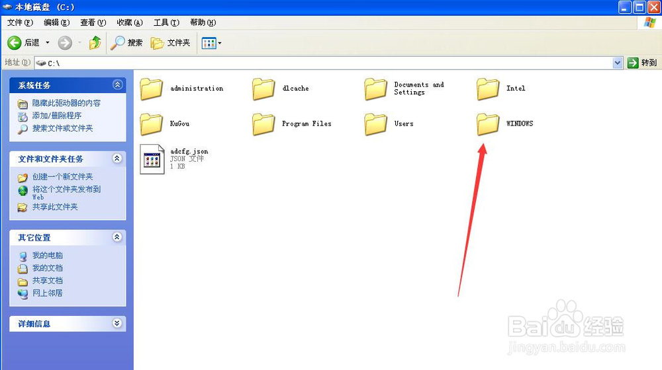Image resolution: width=662 pixels, height=370 pixels.
Task: Click the 创建一个新文件夹 link
Action: click(x=62, y=177)
